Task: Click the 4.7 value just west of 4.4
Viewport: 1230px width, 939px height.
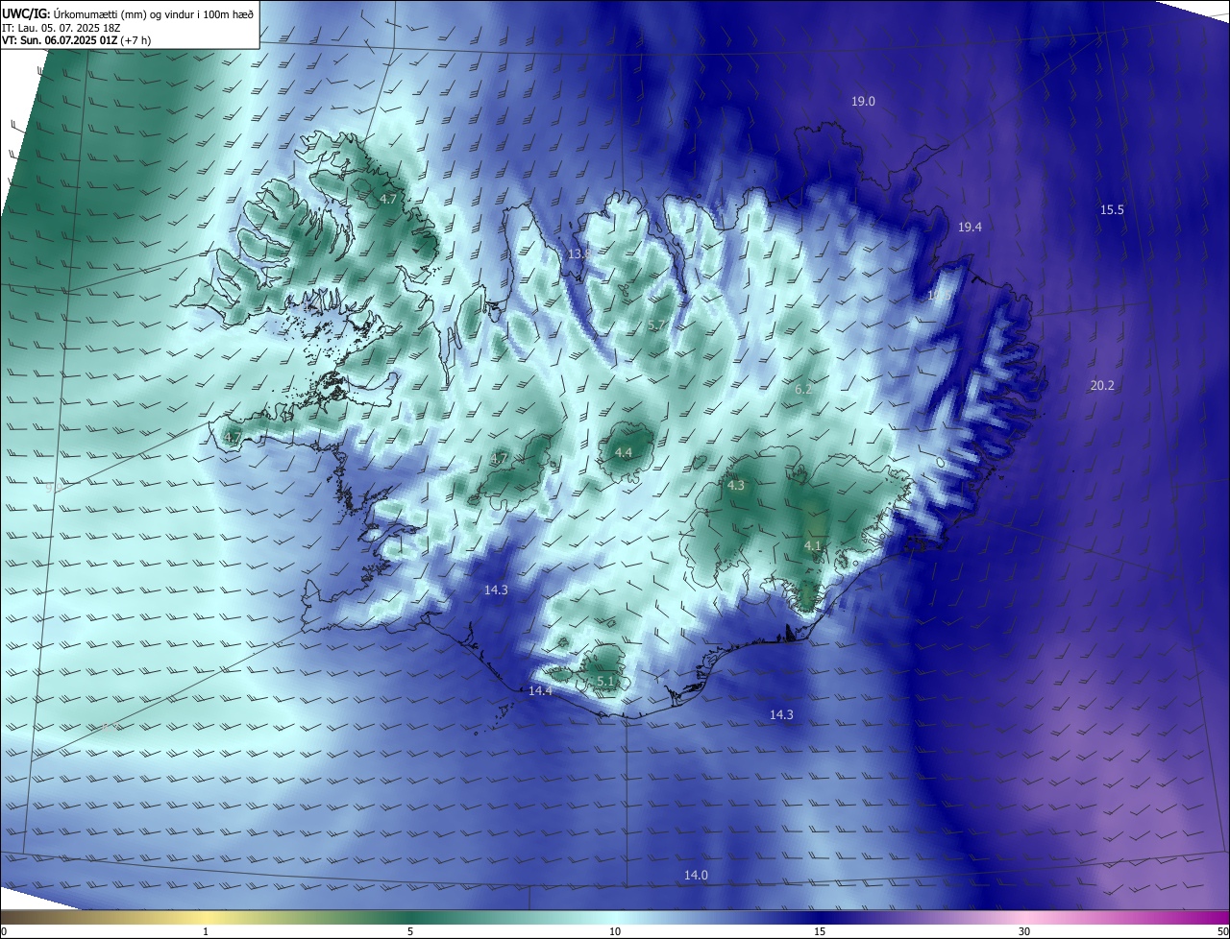Action: [498, 459]
